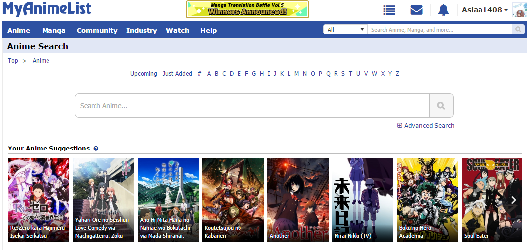The image size is (529, 250).
Task: Filter anime by letter D
Action: click(232, 74)
